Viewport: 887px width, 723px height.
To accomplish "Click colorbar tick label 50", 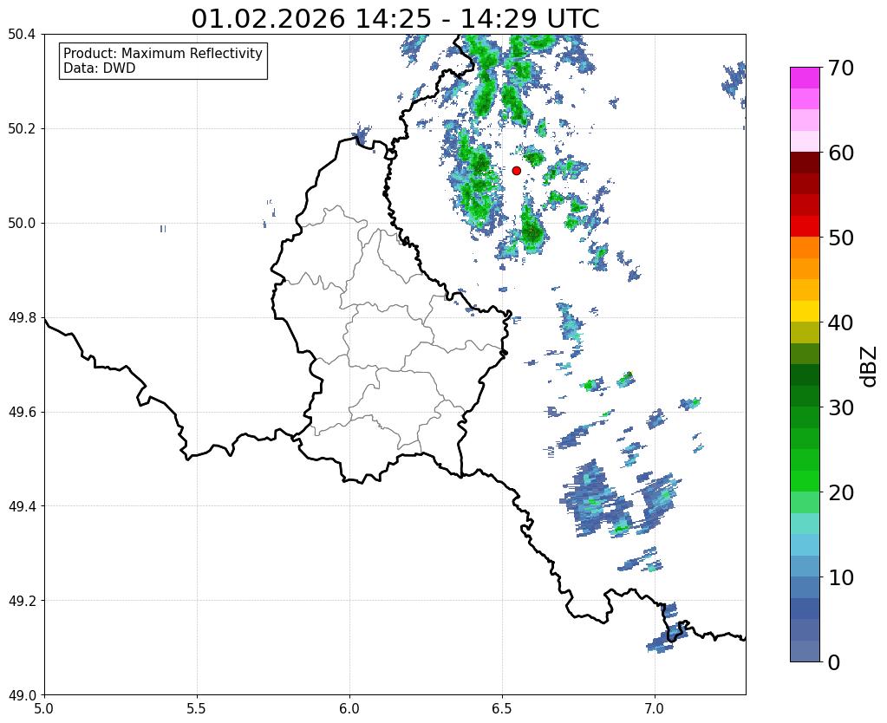I will click(841, 238).
